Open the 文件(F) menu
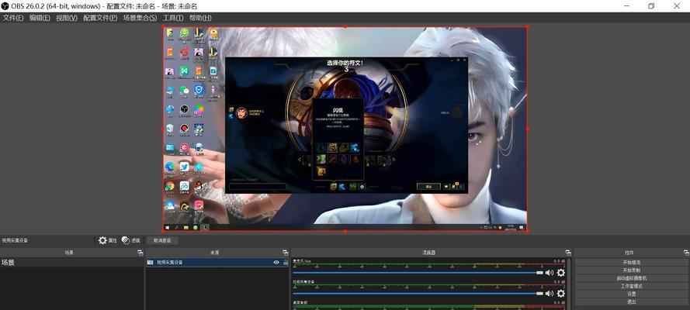 pyautogui.click(x=13, y=18)
